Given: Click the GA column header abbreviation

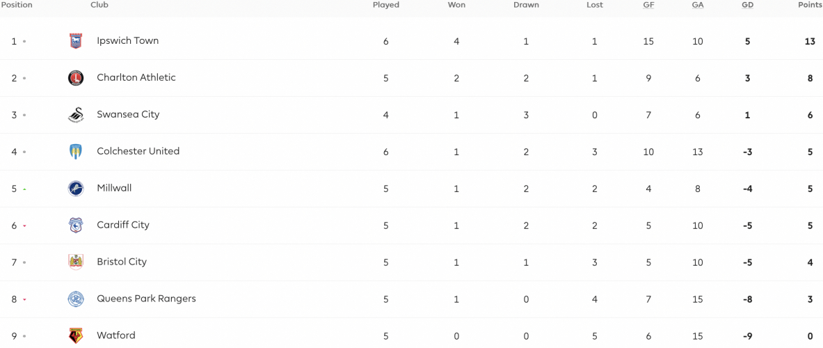Looking at the screenshot, I should [x=697, y=6].
